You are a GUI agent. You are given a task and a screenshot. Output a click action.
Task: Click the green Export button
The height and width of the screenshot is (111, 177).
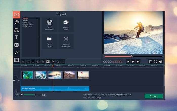tap(153, 96)
